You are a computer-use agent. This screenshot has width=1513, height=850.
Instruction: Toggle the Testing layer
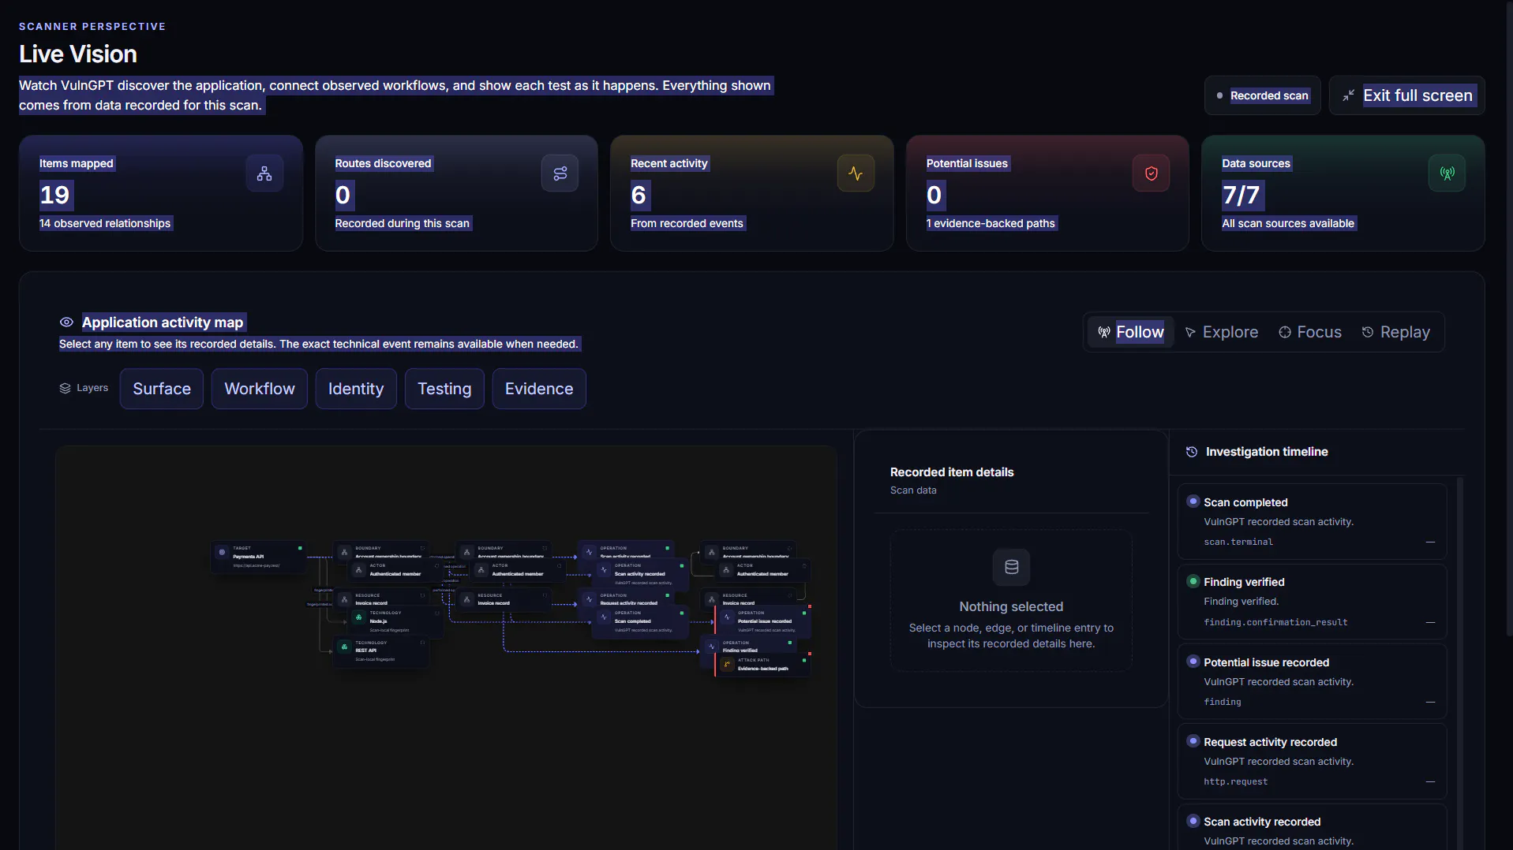click(x=444, y=389)
